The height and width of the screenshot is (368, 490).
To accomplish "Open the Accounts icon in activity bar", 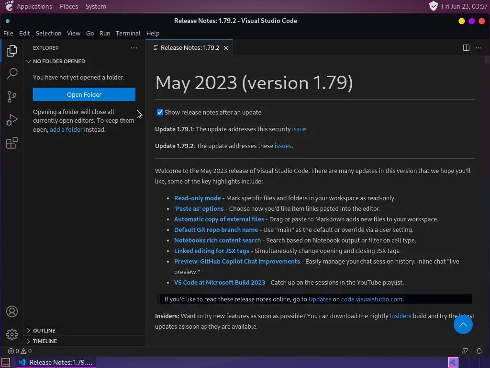I will (x=12, y=311).
